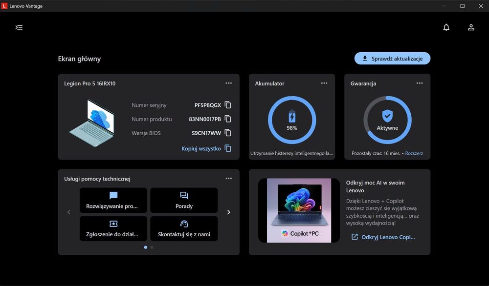489x286 pixels.
Task: Open Akumulator card three-dot menu
Action: tap(324, 83)
